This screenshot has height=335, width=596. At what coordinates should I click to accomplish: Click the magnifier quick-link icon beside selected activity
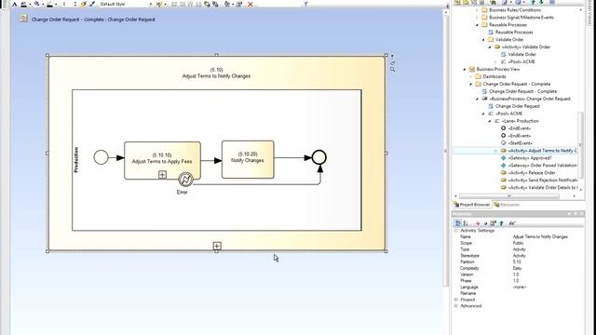392,70
